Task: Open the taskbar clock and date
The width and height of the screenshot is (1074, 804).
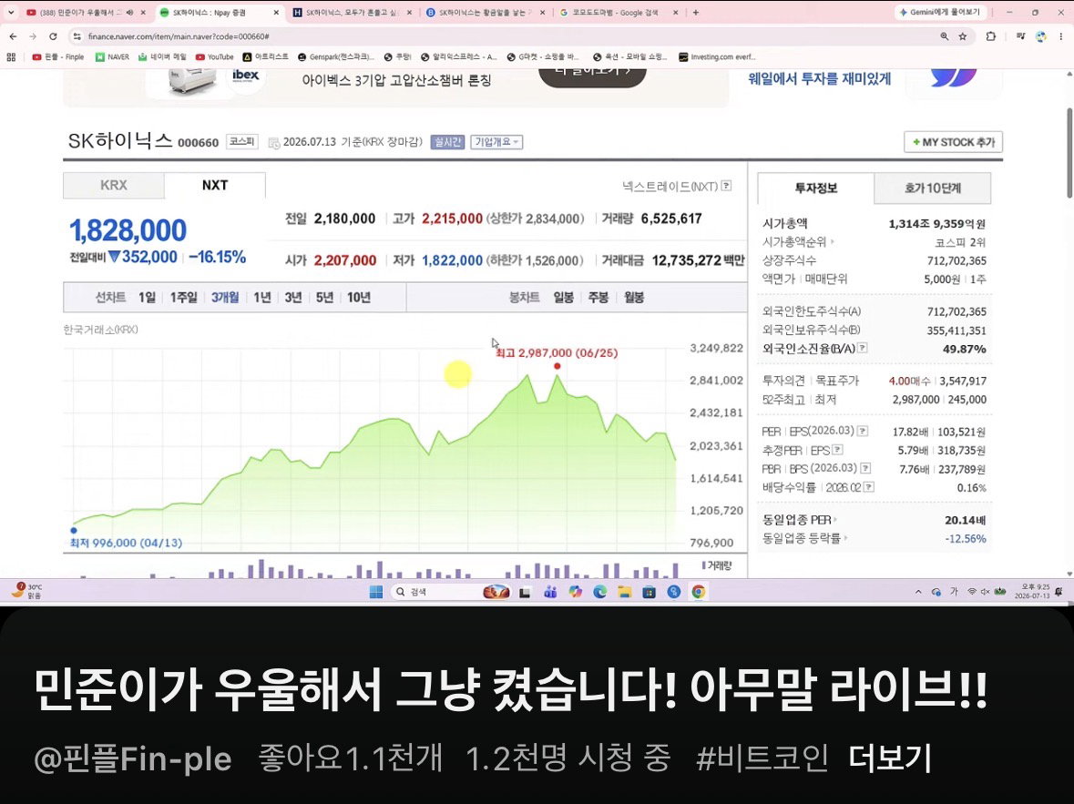Action: click(1034, 592)
